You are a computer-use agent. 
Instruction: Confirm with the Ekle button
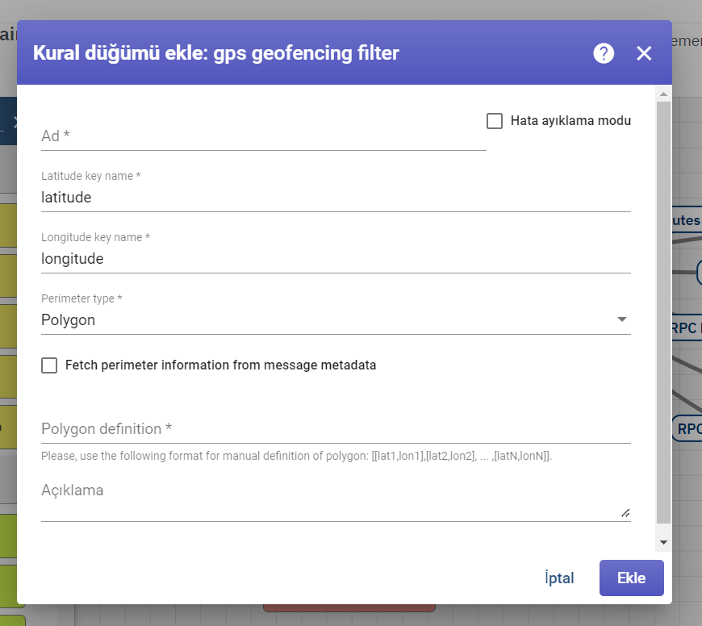(631, 578)
